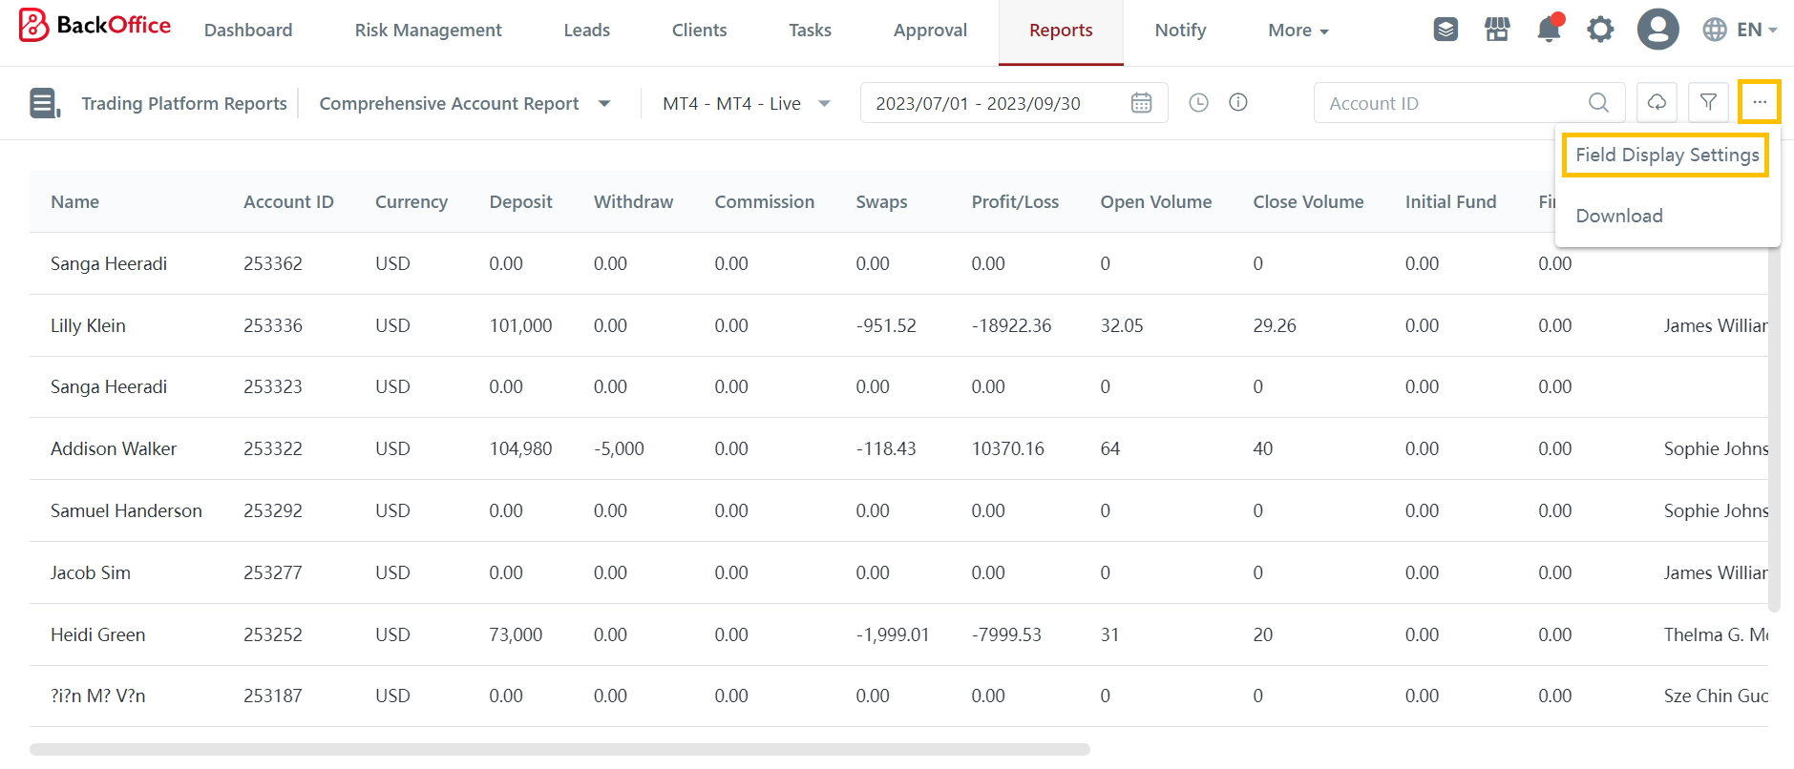Click the clock history icon
The width and height of the screenshot is (1794, 769).
pos(1198,103)
